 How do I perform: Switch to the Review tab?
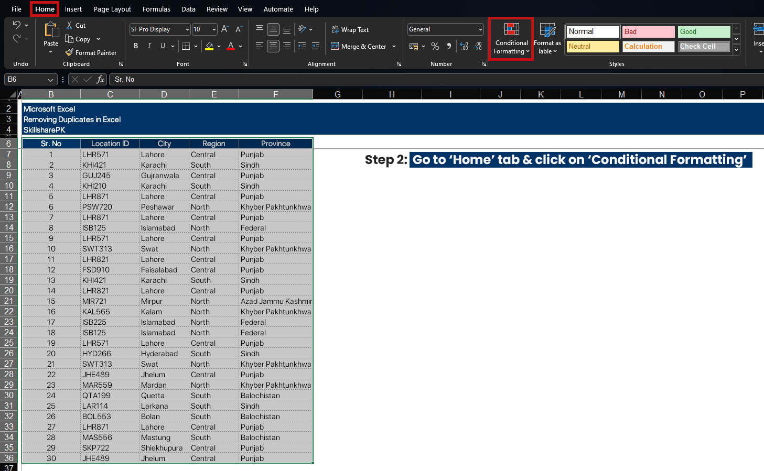[x=217, y=9]
